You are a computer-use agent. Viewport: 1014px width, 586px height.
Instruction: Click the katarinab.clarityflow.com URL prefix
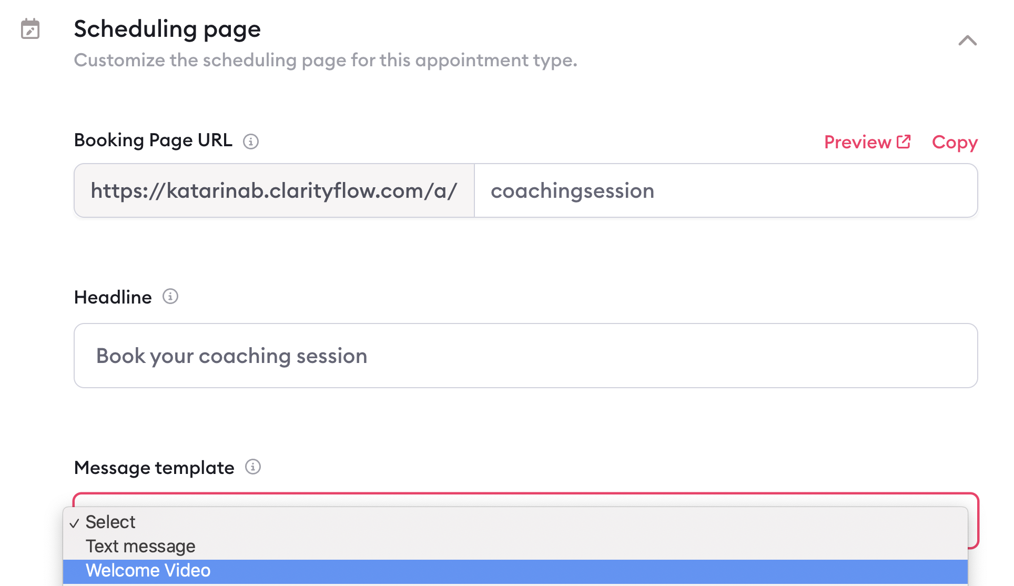click(x=274, y=190)
